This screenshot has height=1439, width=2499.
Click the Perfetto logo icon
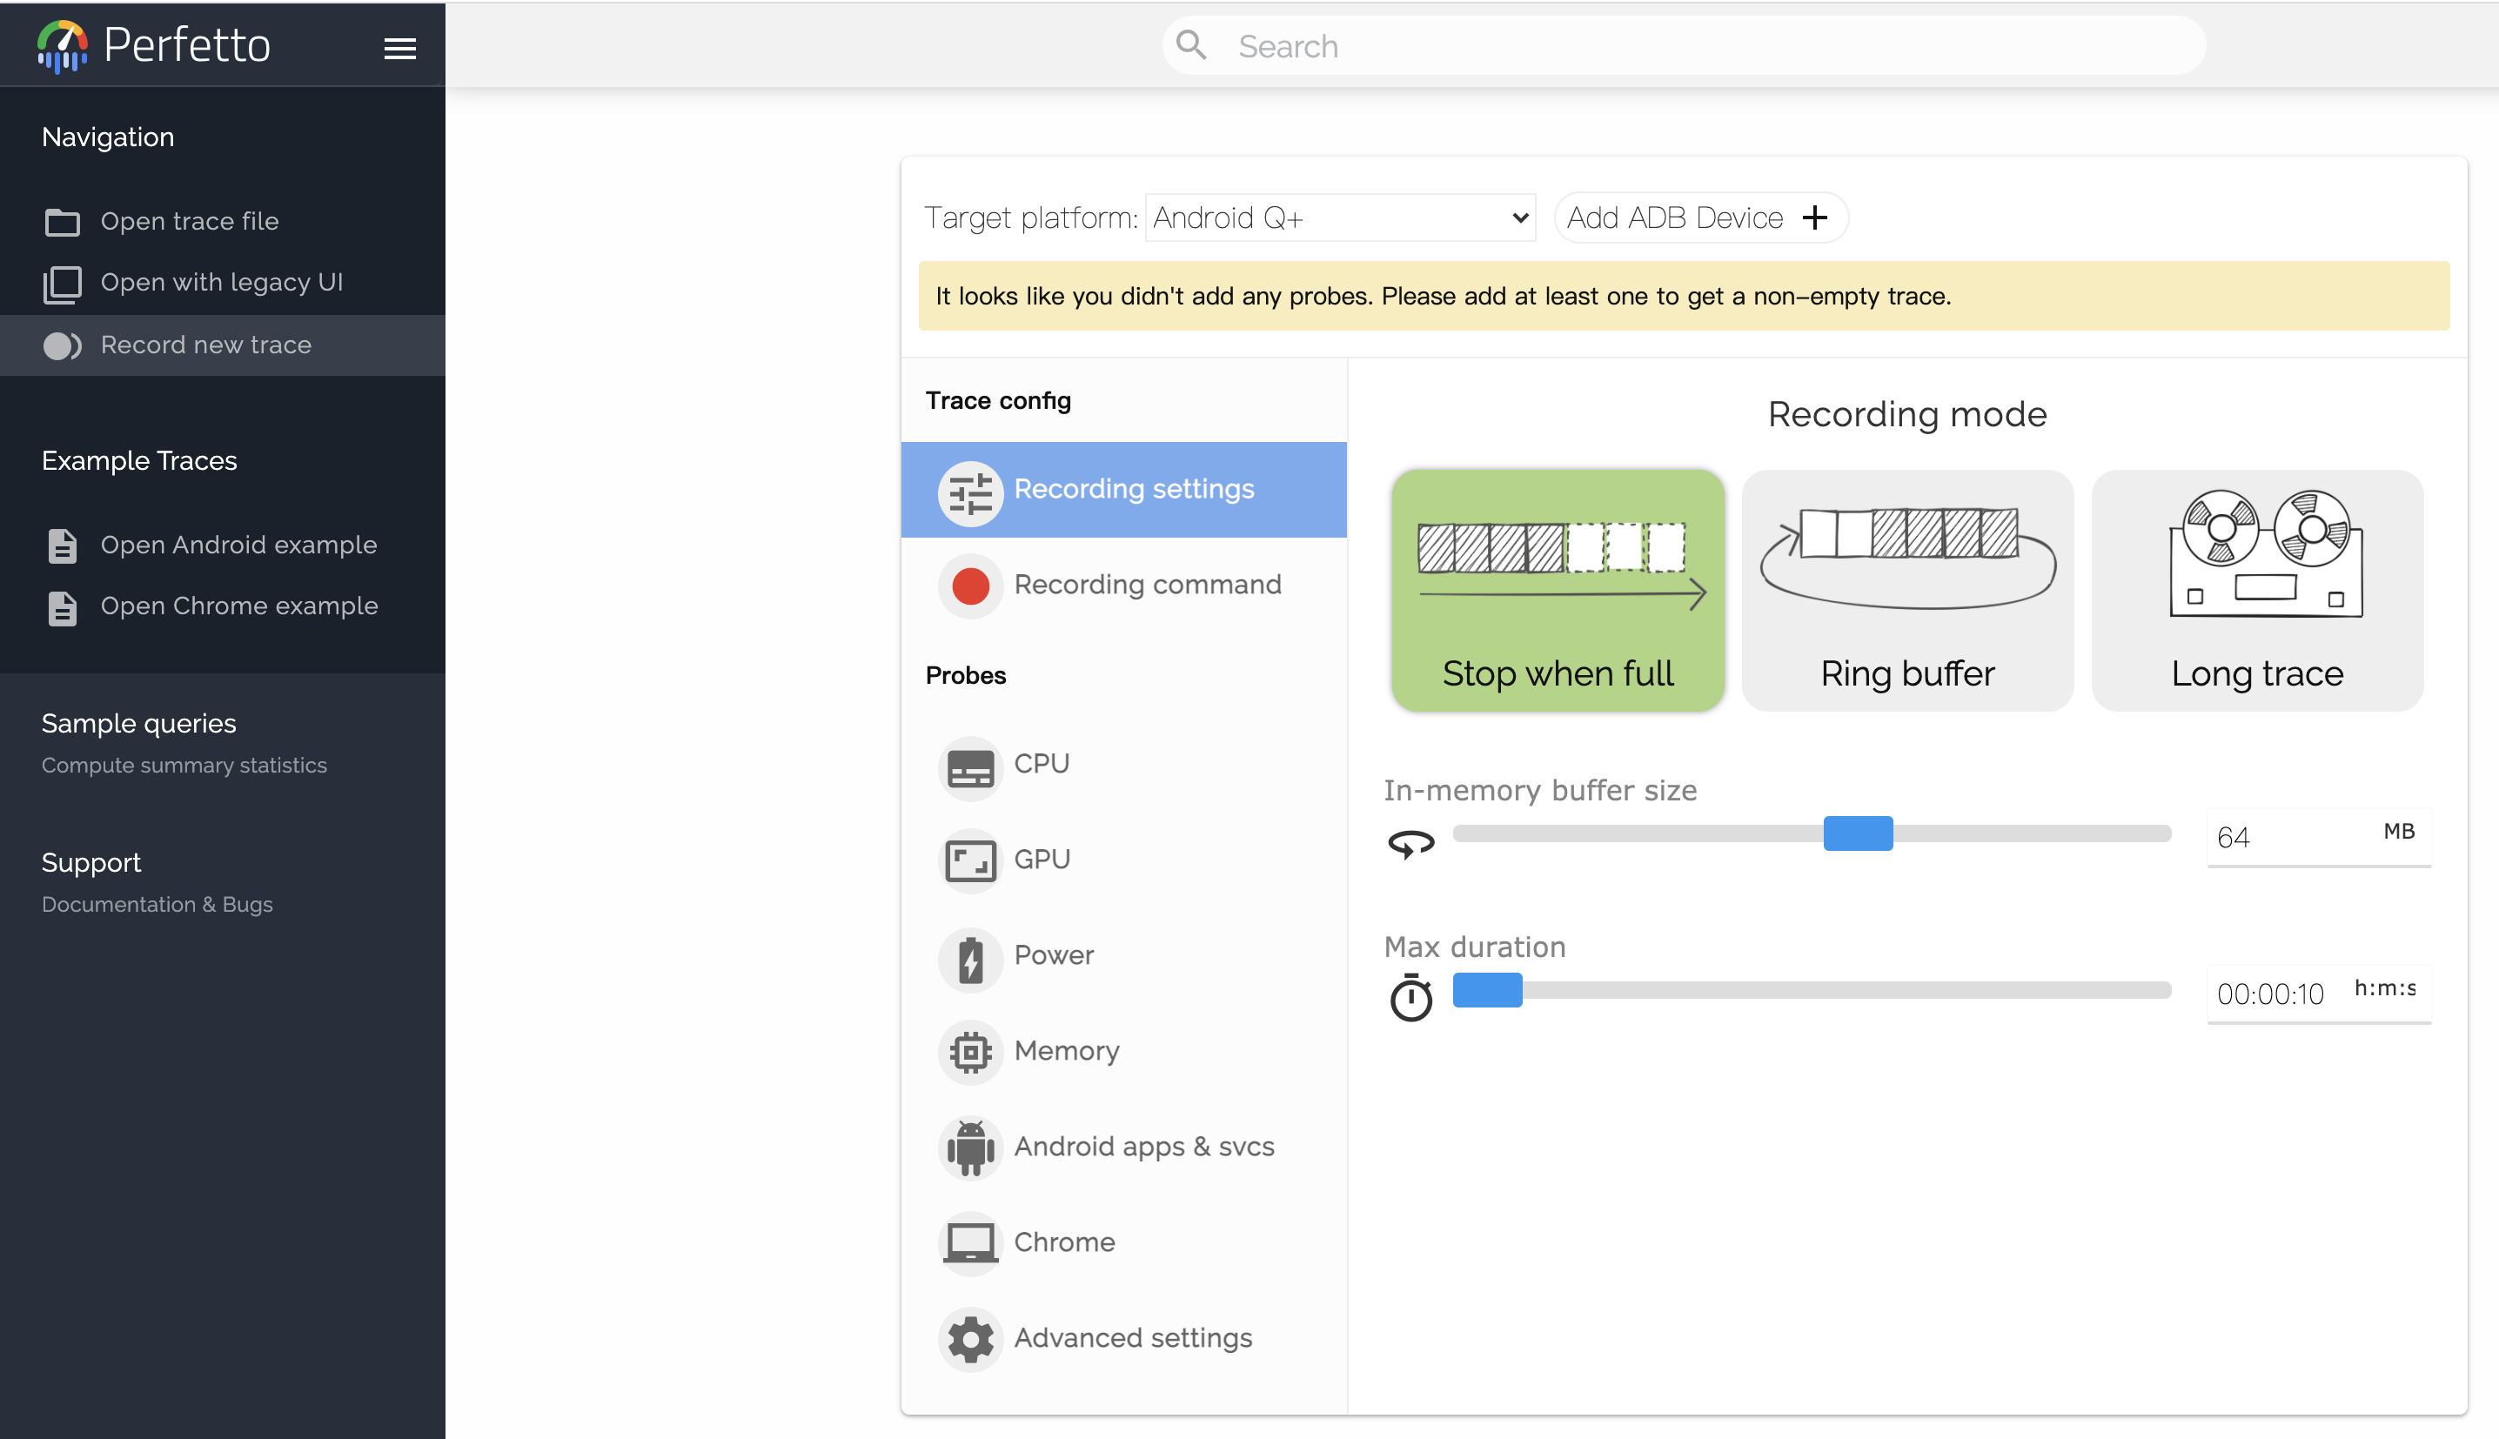(x=63, y=46)
